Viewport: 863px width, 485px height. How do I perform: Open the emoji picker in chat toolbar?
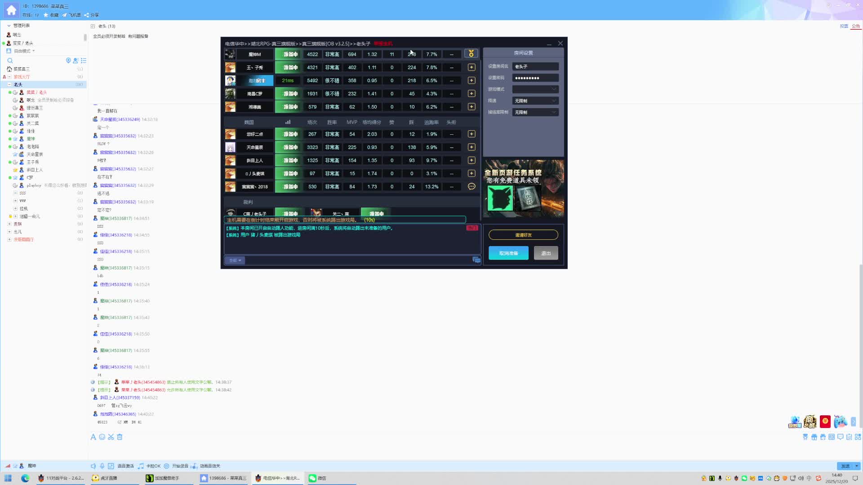[102, 437]
